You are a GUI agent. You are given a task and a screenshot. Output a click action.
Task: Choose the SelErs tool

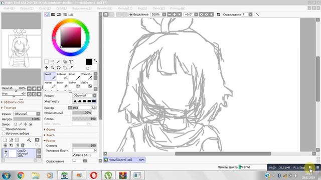[x=87, y=84]
